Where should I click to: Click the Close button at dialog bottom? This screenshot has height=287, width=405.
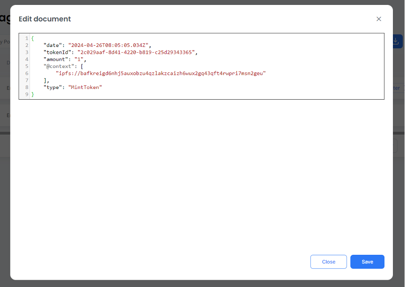[x=328, y=262]
